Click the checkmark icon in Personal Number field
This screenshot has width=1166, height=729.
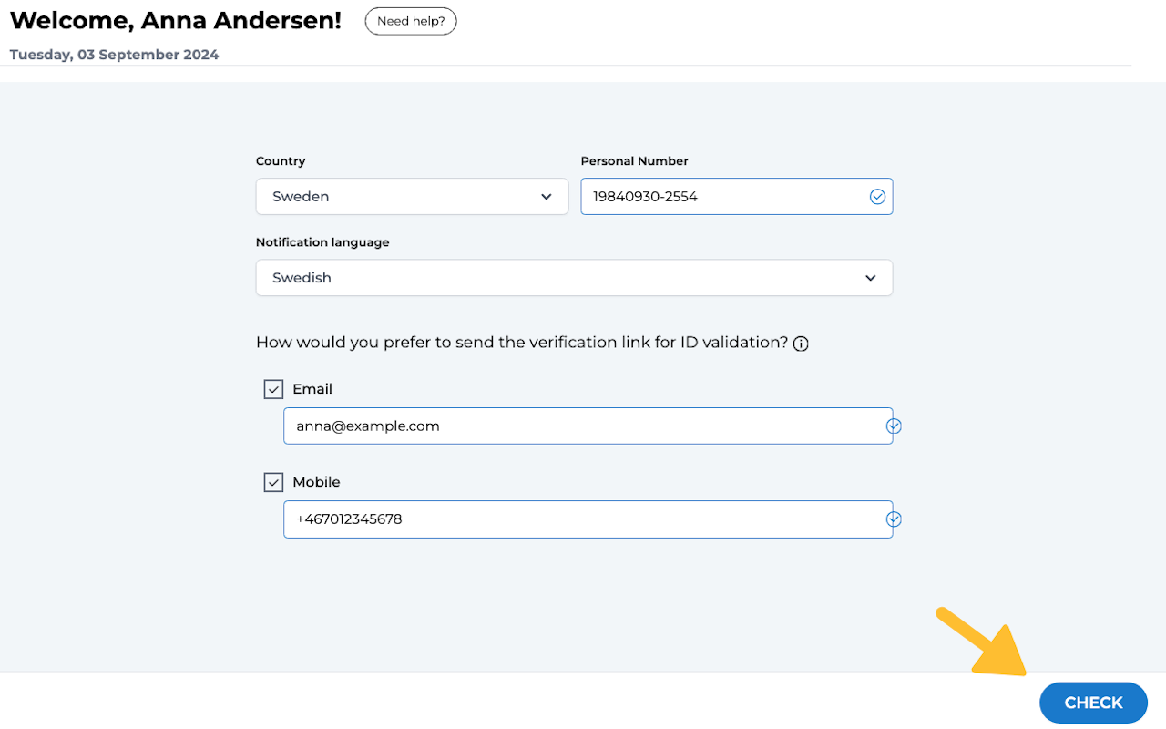(877, 197)
